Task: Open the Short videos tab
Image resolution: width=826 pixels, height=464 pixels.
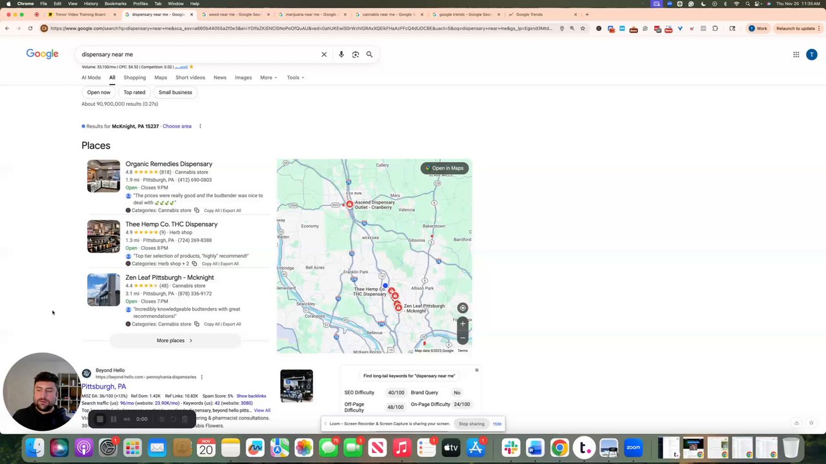Action: pos(190,77)
